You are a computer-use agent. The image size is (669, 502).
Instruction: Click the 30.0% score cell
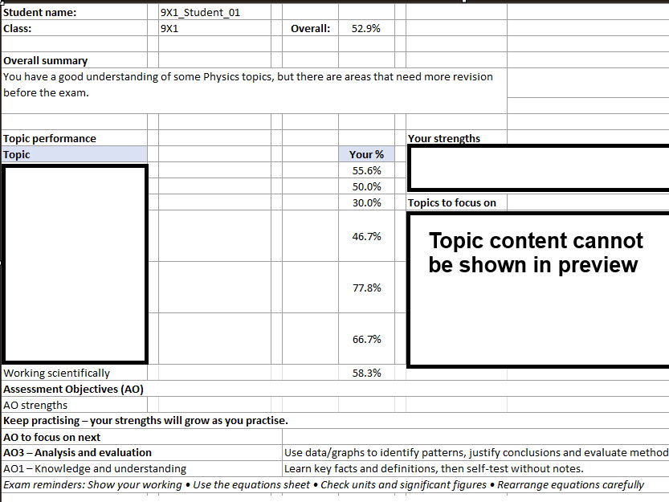365,202
